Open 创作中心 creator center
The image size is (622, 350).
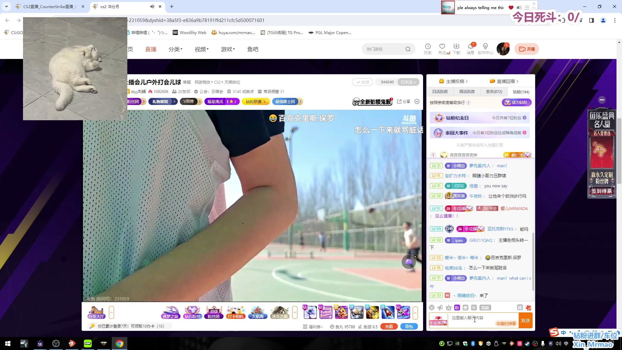[x=485, y=49]
